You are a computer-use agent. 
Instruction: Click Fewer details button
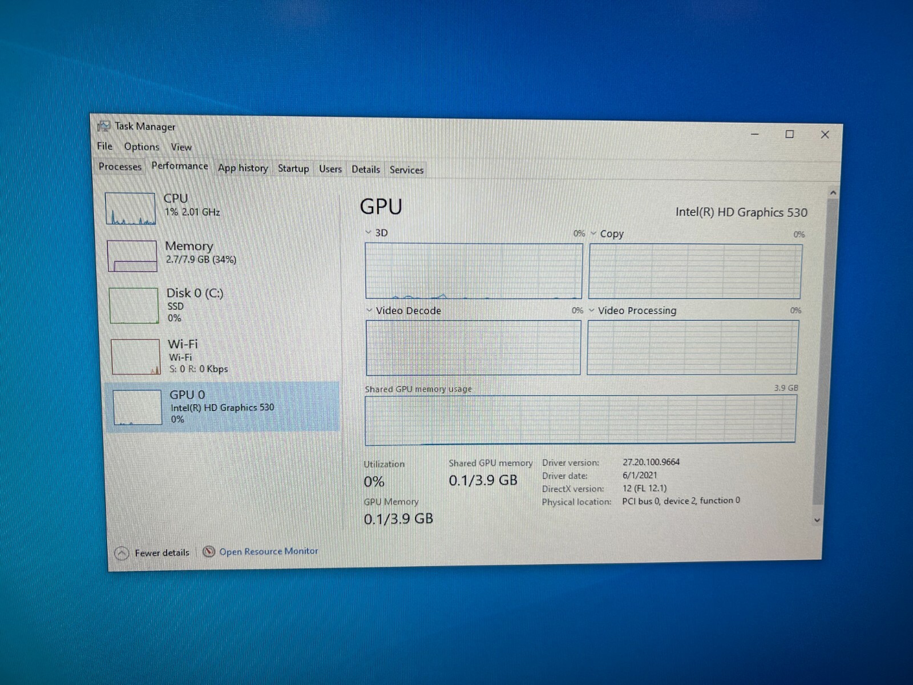pos(152,553)
